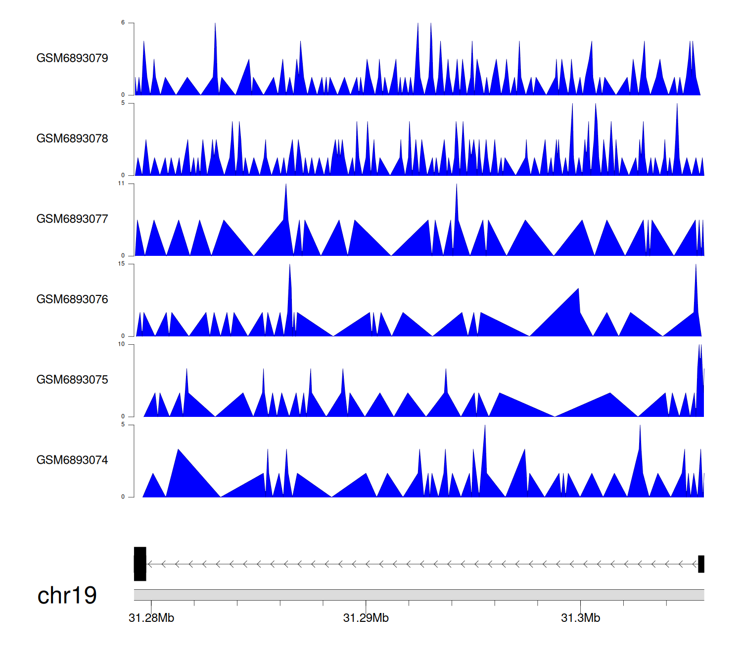Click the GSM6893075 track name

pos(72,380)
